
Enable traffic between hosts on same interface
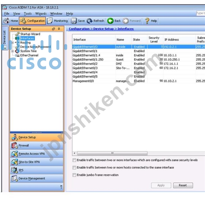74,167
